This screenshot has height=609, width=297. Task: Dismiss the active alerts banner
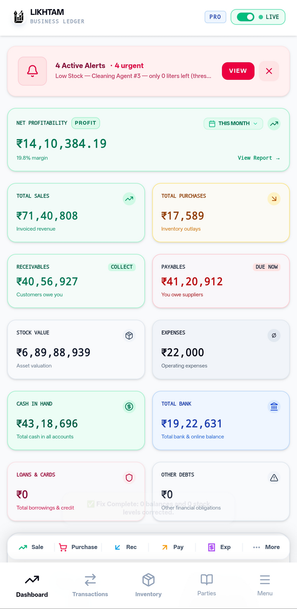[x=269, y=71]
